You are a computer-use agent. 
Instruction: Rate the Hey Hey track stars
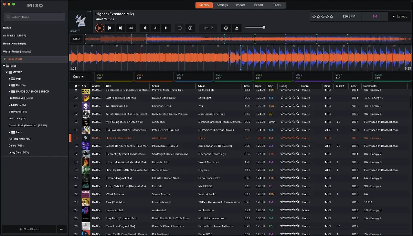pyautogui.click(x=289, y=170)
